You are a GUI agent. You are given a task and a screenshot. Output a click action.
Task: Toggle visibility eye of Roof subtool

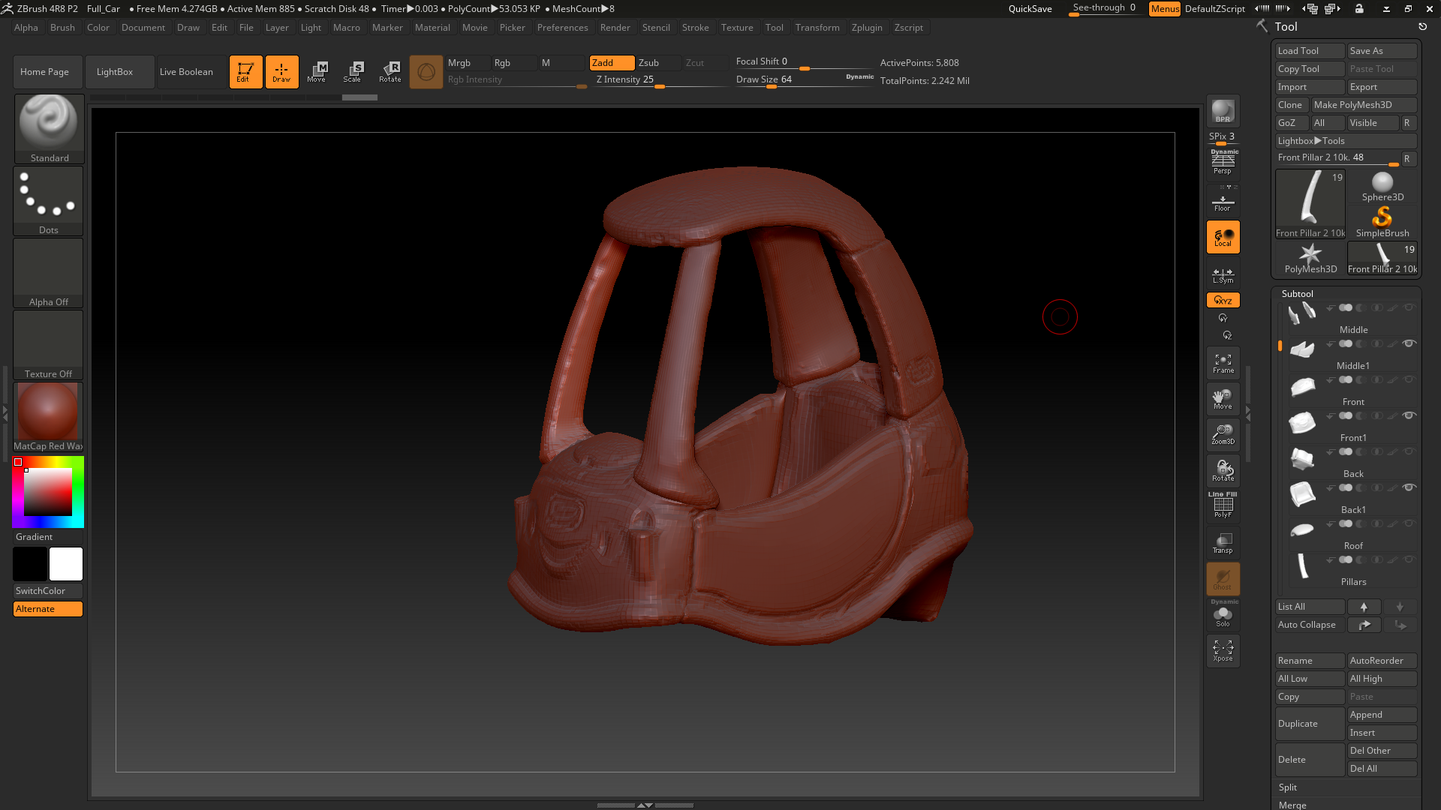1409,523
